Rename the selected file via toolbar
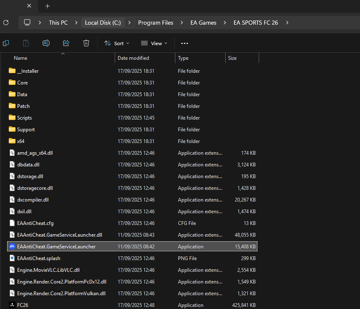Image resolution: width=360 pixels, height=309 pixels. click(x=46, y=43)
